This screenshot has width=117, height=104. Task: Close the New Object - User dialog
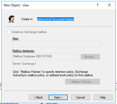coord(109,5)
